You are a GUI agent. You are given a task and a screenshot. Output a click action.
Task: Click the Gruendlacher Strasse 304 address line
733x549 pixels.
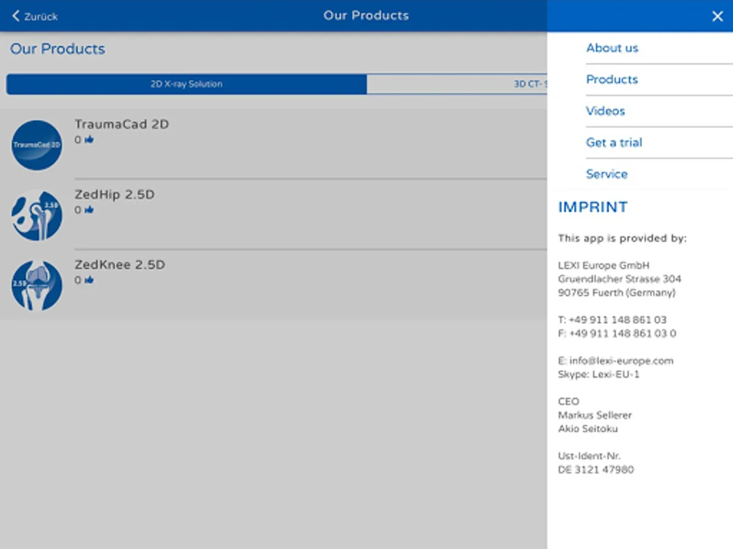(x=619, y=279)
